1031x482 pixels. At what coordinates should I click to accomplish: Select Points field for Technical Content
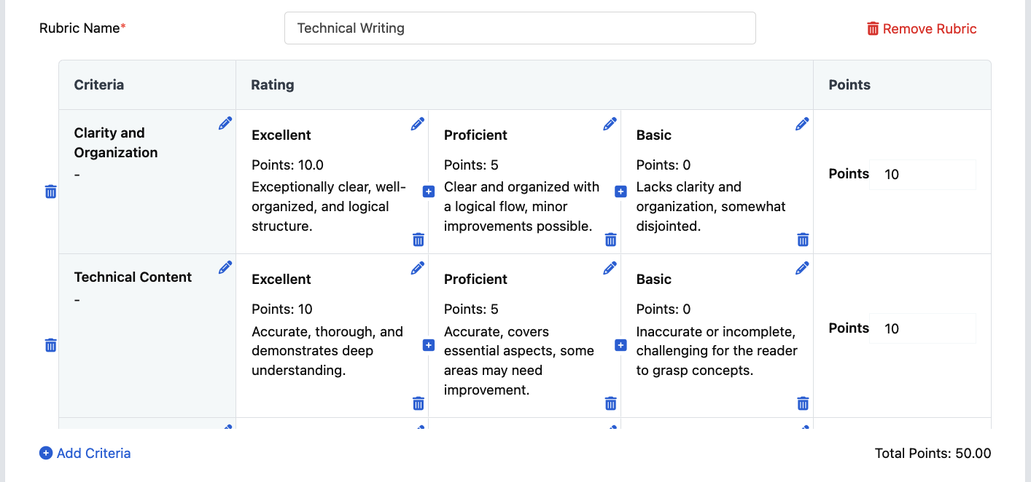[x=922, y=328]
